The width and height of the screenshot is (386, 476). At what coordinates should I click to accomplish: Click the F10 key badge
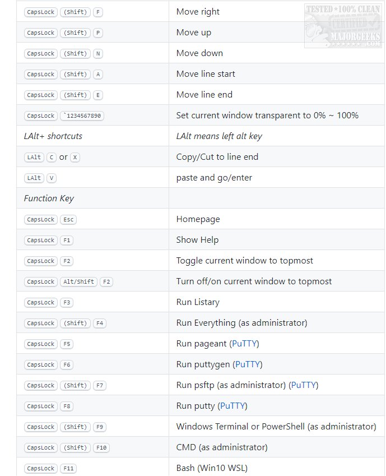pos(101,447)
